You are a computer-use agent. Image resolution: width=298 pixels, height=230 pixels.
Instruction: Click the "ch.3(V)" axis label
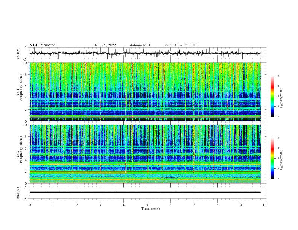pyautogui.click(x=18, y=193)
